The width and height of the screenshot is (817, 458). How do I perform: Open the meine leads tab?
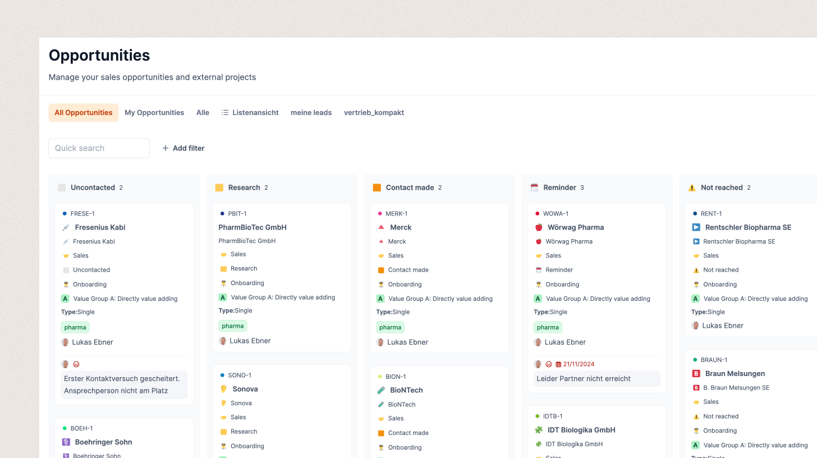[x=311, y=113]
